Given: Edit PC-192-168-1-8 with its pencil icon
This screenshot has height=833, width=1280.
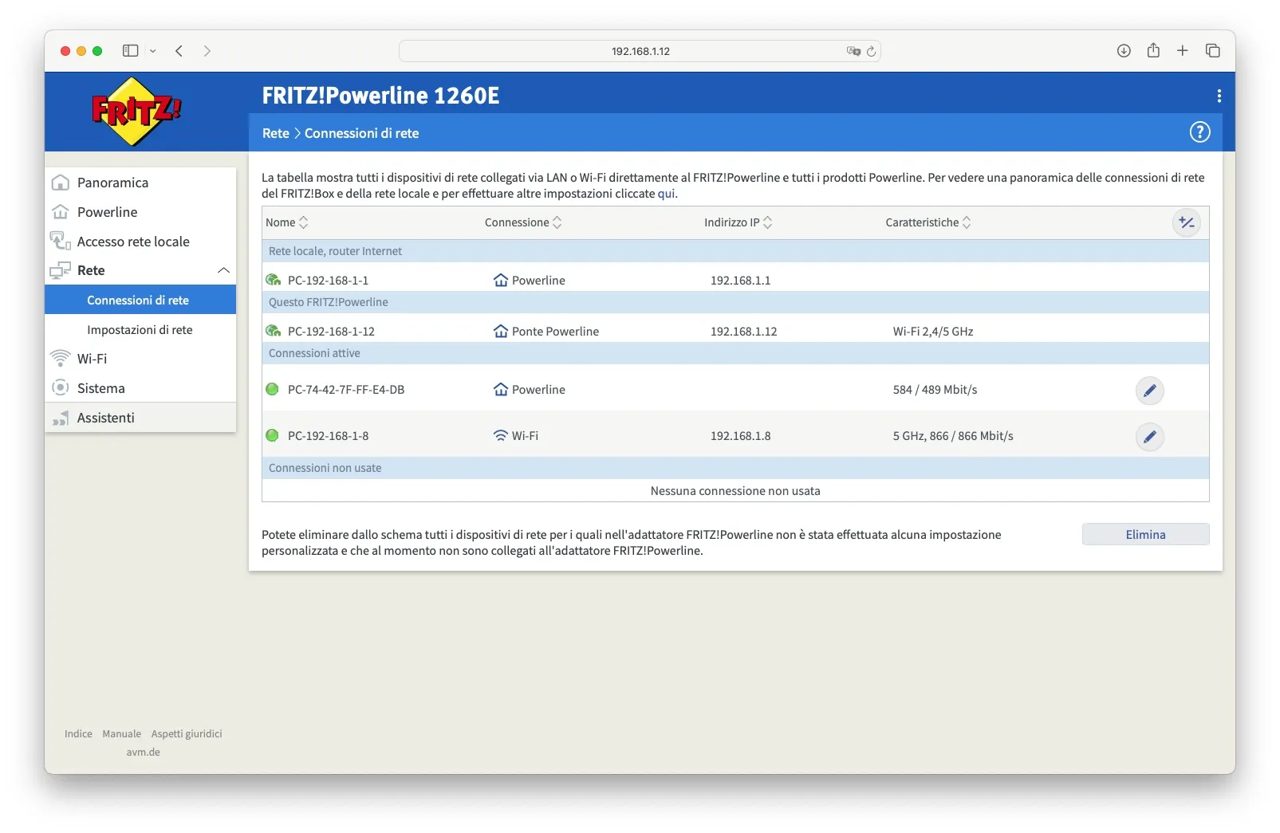Looking at the screenshot, I should pyautogui.click(x=1149, y=437).
